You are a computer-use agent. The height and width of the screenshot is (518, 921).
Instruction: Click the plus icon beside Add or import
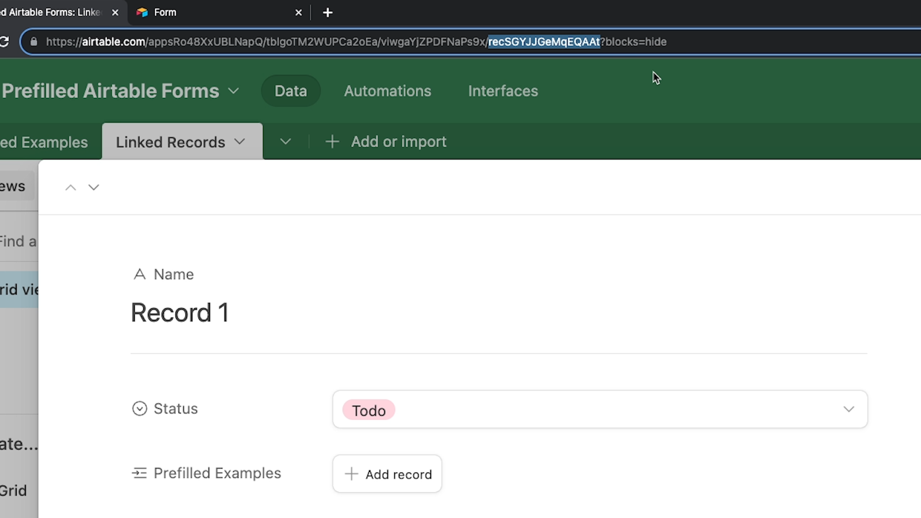[332, 142]
